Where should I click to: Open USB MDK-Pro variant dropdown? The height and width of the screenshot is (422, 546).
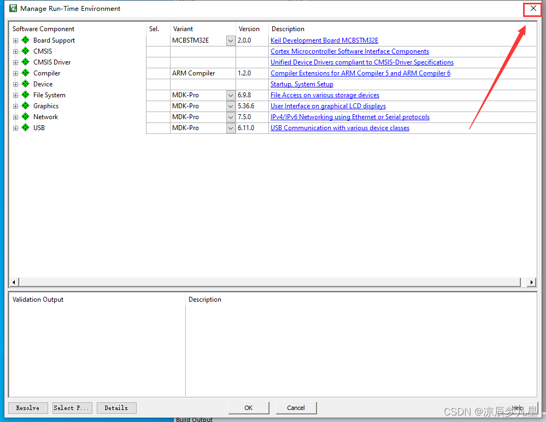[x=231, y=128]
